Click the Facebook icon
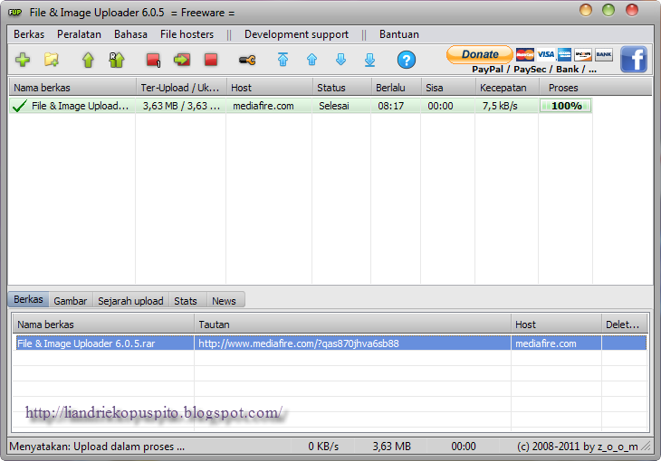Viewport: 661px width, 461px height. tap(634, 59)
